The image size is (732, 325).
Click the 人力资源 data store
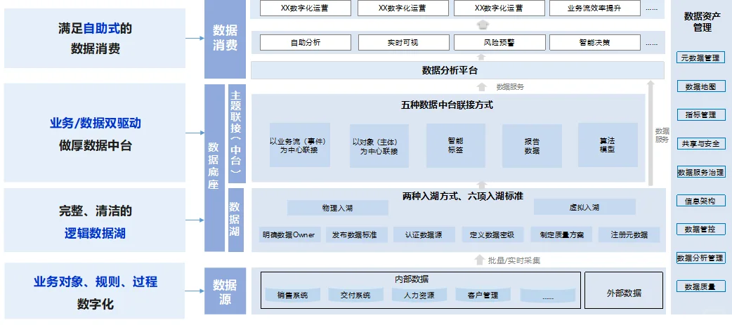[419, 295]
